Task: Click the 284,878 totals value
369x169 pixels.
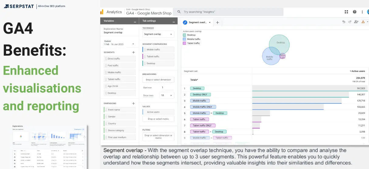Action: click(360, 78)
